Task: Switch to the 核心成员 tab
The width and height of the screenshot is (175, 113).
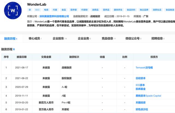Action: (x=35, y=38)
